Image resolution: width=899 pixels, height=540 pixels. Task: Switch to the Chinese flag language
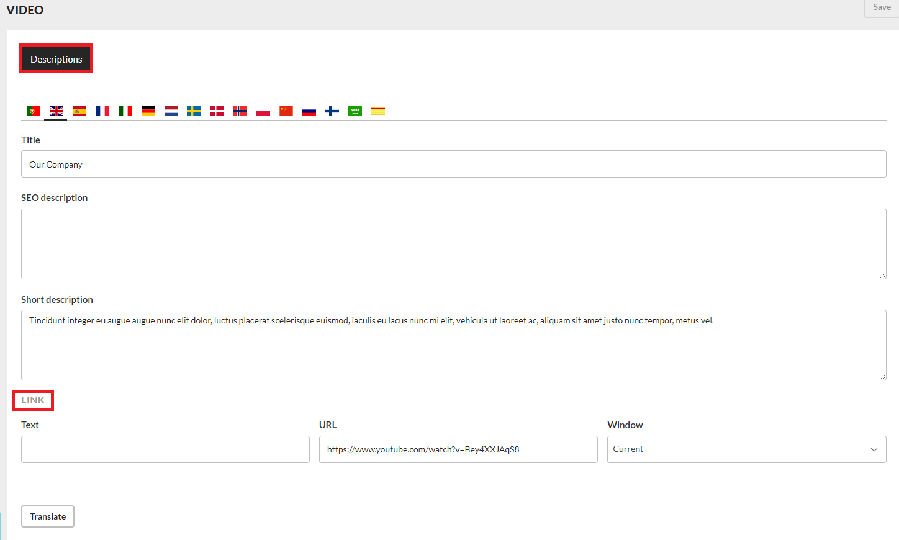coord(286,111)
